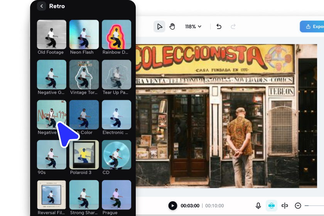The height and width of the screenshot is (216, 324).
Task: Apply the dark blue Color effect thumbnail
Action: (84, 115)
